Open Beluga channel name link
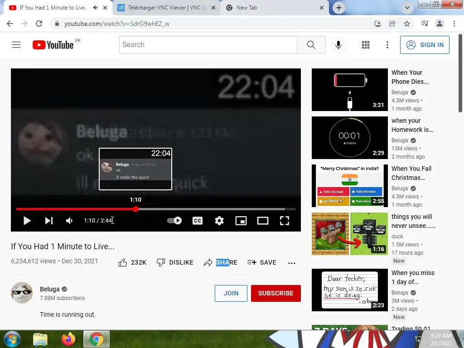 (x=50, y=289)
